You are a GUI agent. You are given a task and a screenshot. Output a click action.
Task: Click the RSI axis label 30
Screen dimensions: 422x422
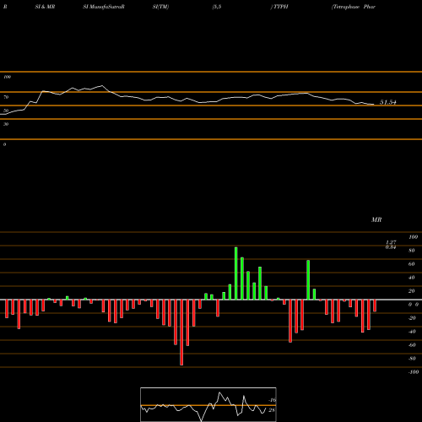point(6,124)
